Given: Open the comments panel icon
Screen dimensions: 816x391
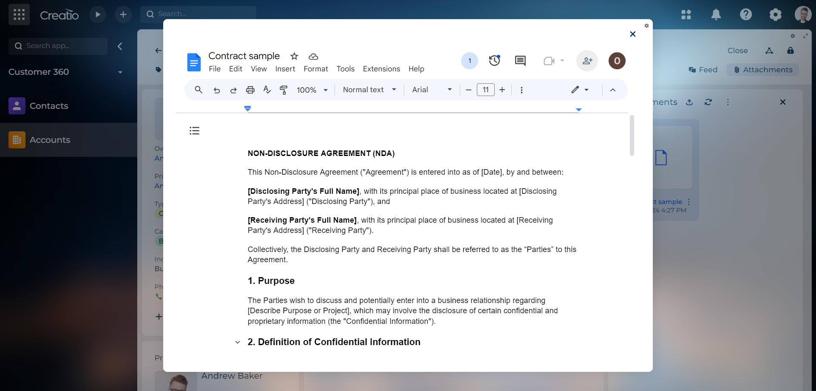Looking at the screenshot, I should (x=520, y=61).
